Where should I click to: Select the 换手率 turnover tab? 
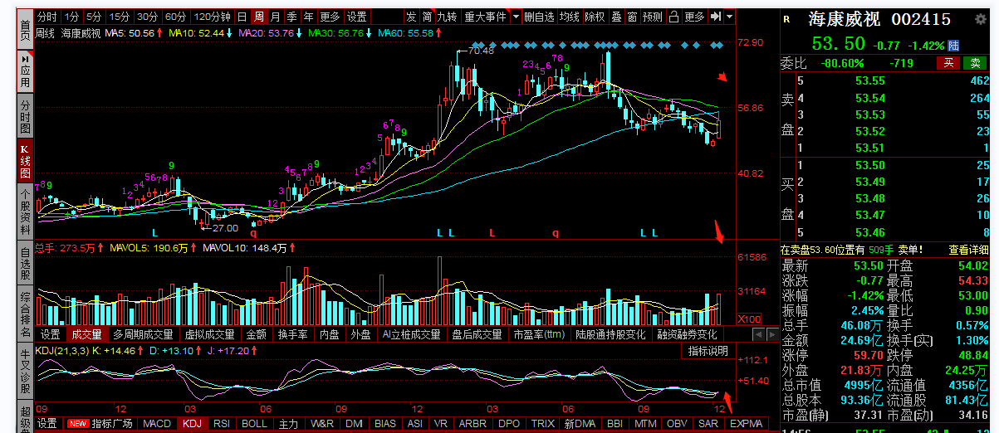pos(293,334)
